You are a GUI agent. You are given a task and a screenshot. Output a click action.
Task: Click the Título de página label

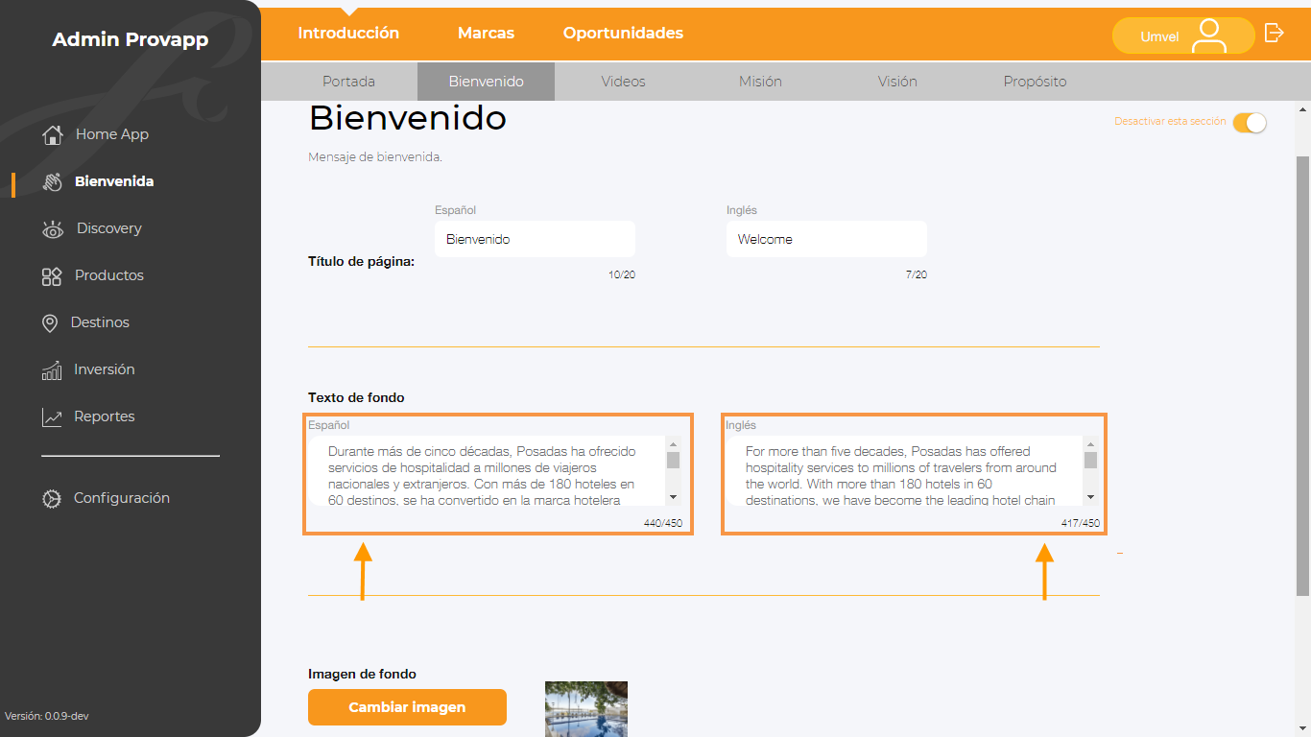click(361, 261)
